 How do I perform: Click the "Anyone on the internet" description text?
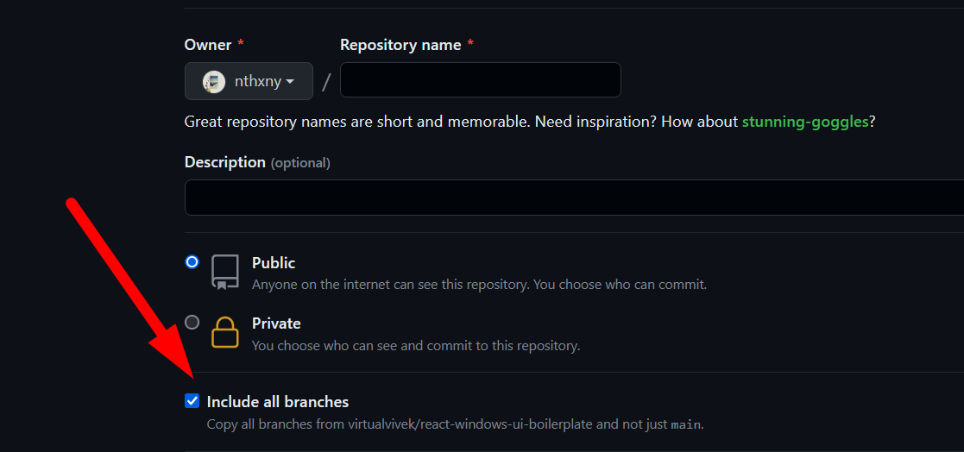coord(479,284)
